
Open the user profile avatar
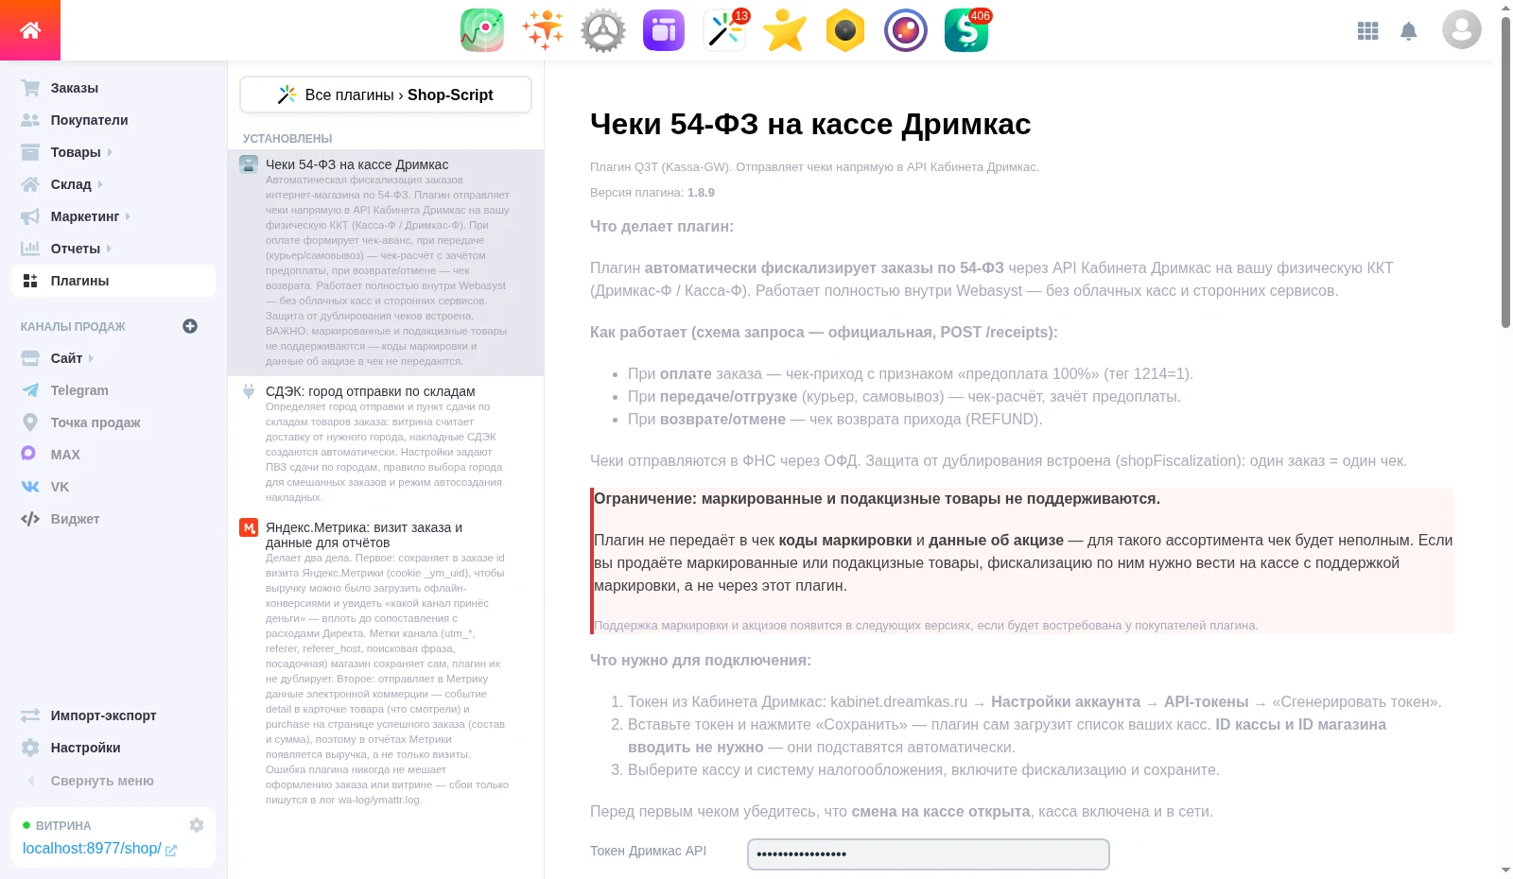coord(1461,29)
